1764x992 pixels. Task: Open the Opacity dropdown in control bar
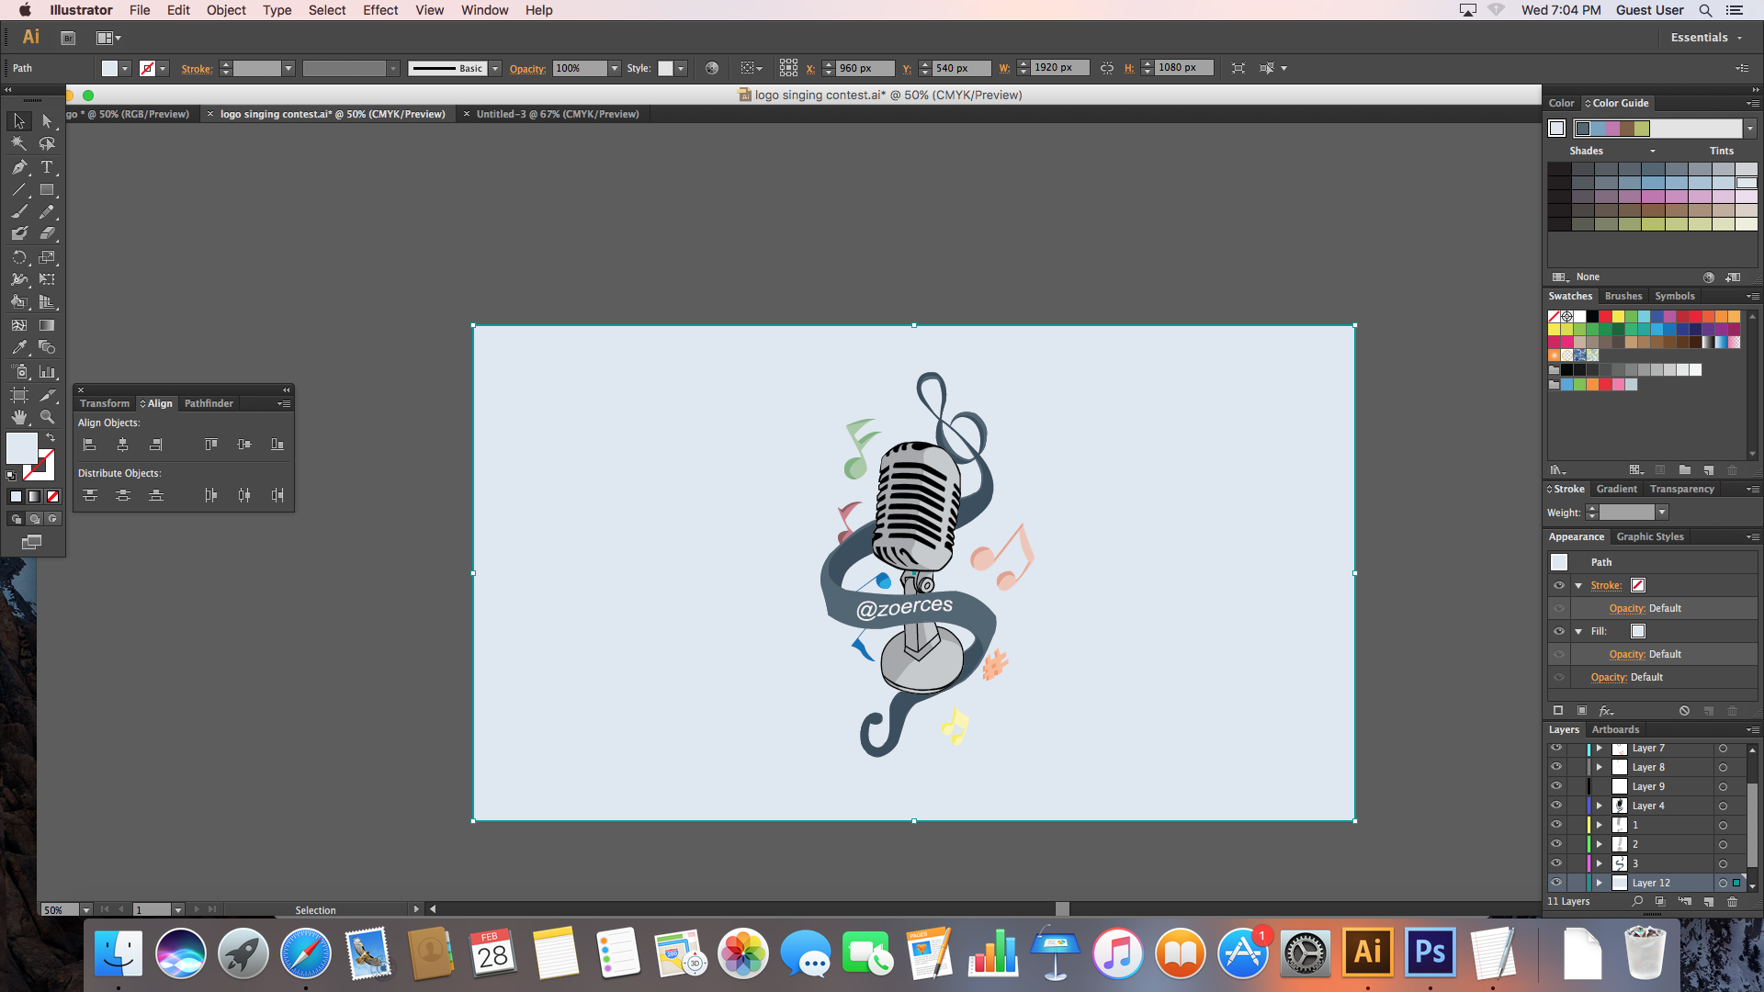[x=615, y=68]
